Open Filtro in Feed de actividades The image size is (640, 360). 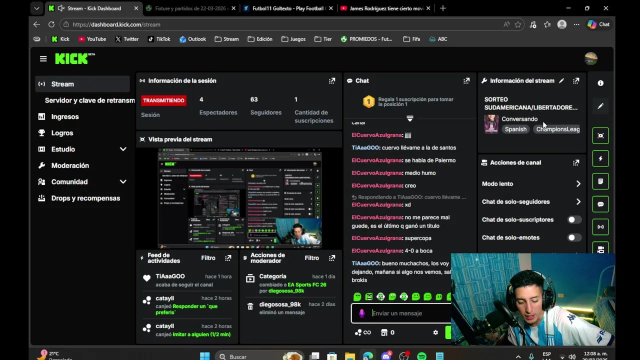208,258
